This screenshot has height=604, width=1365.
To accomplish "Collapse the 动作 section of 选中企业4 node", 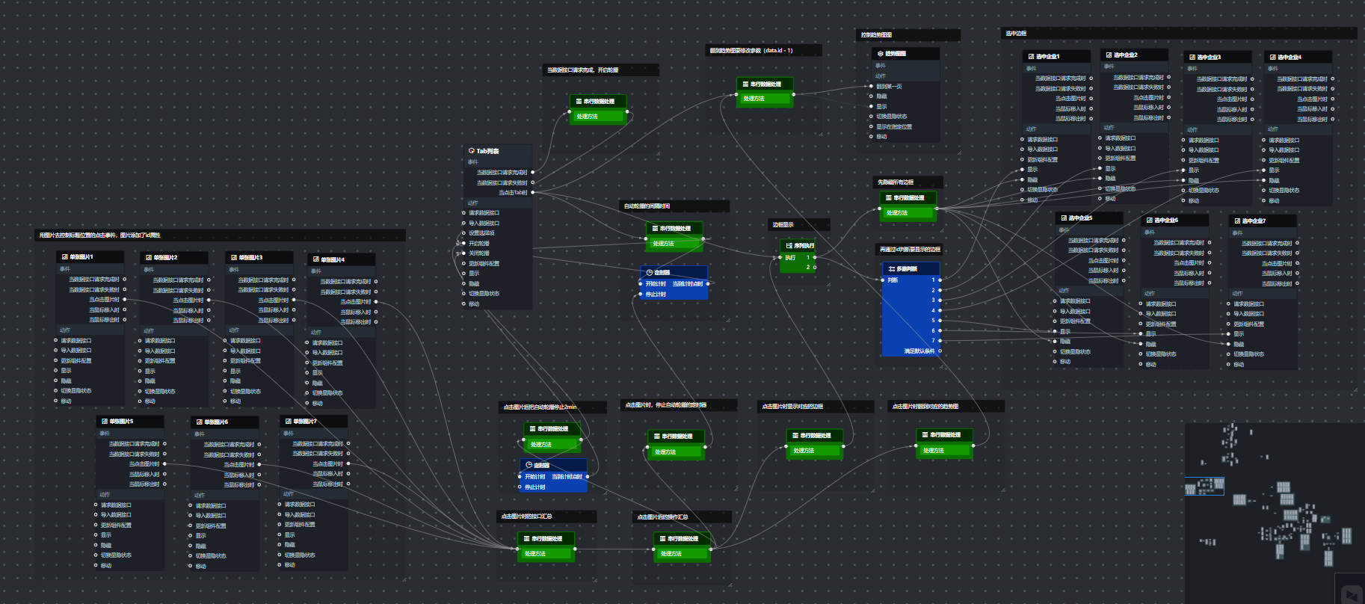I will (x=1273, y=129).
